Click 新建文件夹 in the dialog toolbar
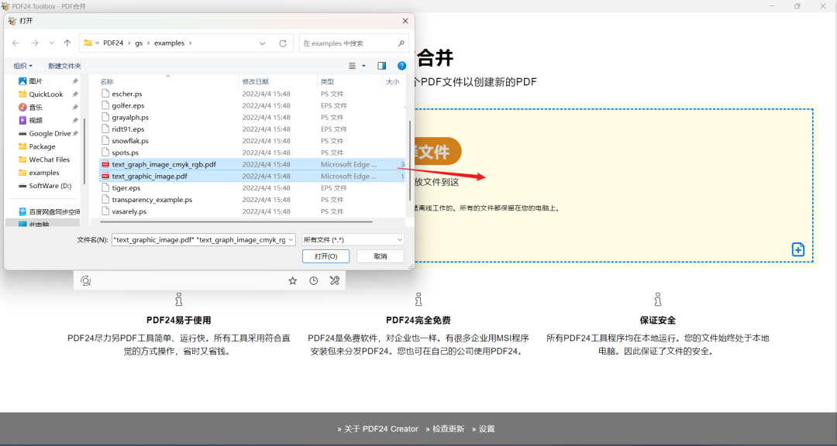 (x=64, y=66)
